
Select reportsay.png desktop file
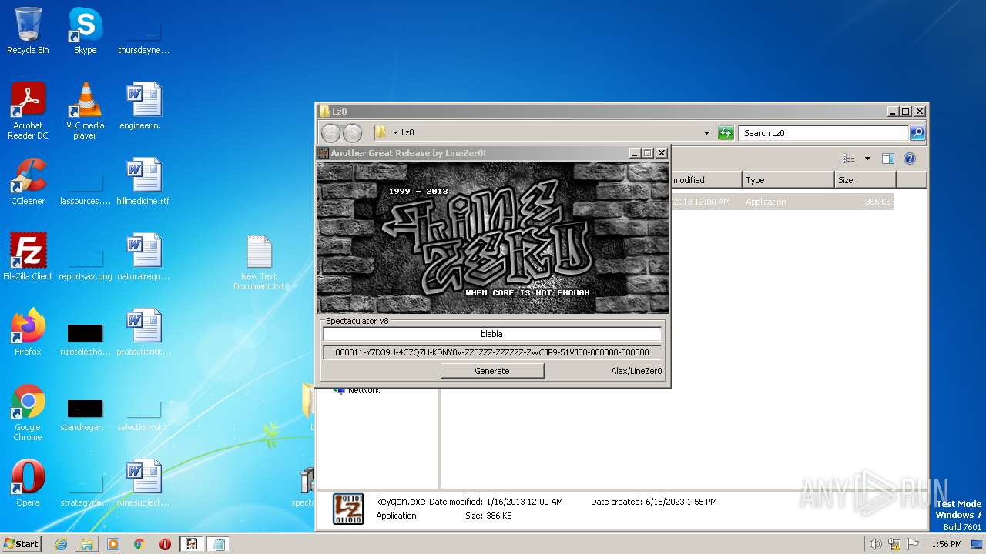[x=85, y=263]
